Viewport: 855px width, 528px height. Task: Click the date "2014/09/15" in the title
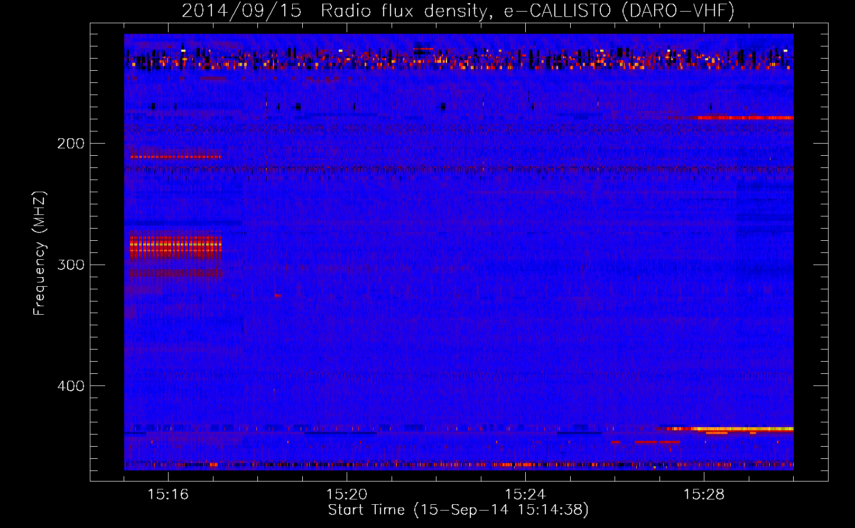pos(242,11)
